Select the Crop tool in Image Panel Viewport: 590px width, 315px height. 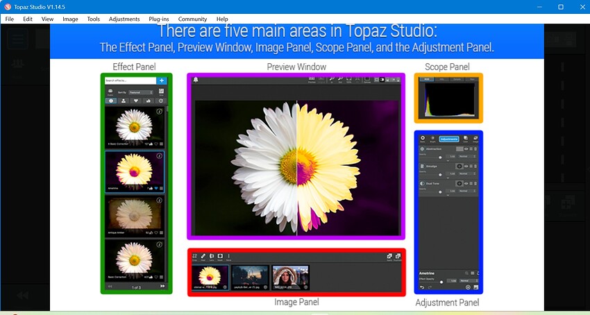coord(195,256)
